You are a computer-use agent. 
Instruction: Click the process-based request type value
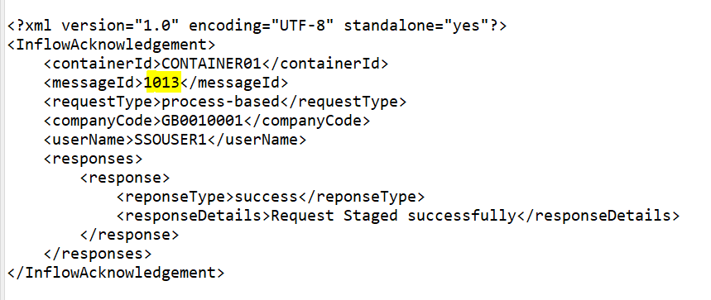click(221, 102)
